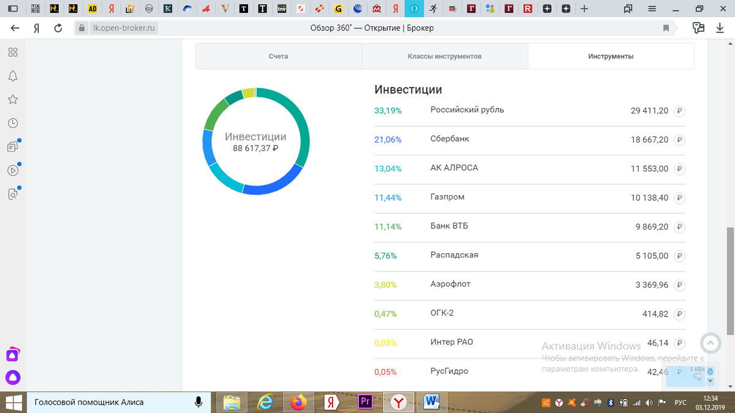
Task: Open notifications bell in the sidebar
Action: (x=12, y=76)
